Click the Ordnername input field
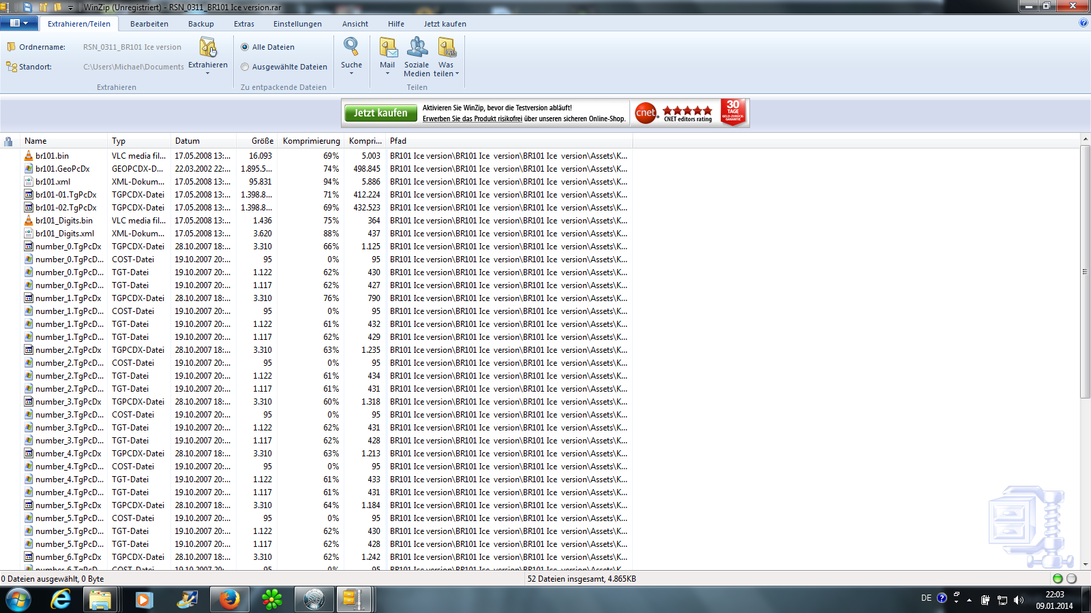This screenshot has width=1091, height=613. [x=132, y=47]
